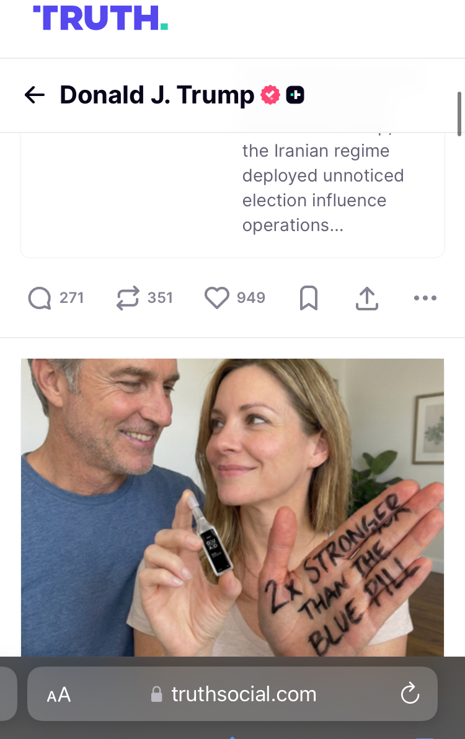
Task: Click the page scrollbar indicator
Action: pyautogui.click(x=459, y=114)
